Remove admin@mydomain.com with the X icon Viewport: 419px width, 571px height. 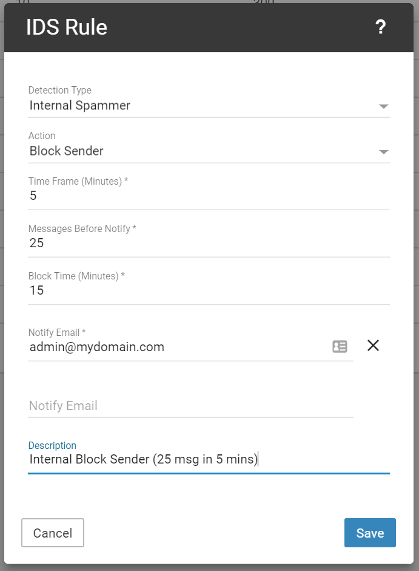373,346
